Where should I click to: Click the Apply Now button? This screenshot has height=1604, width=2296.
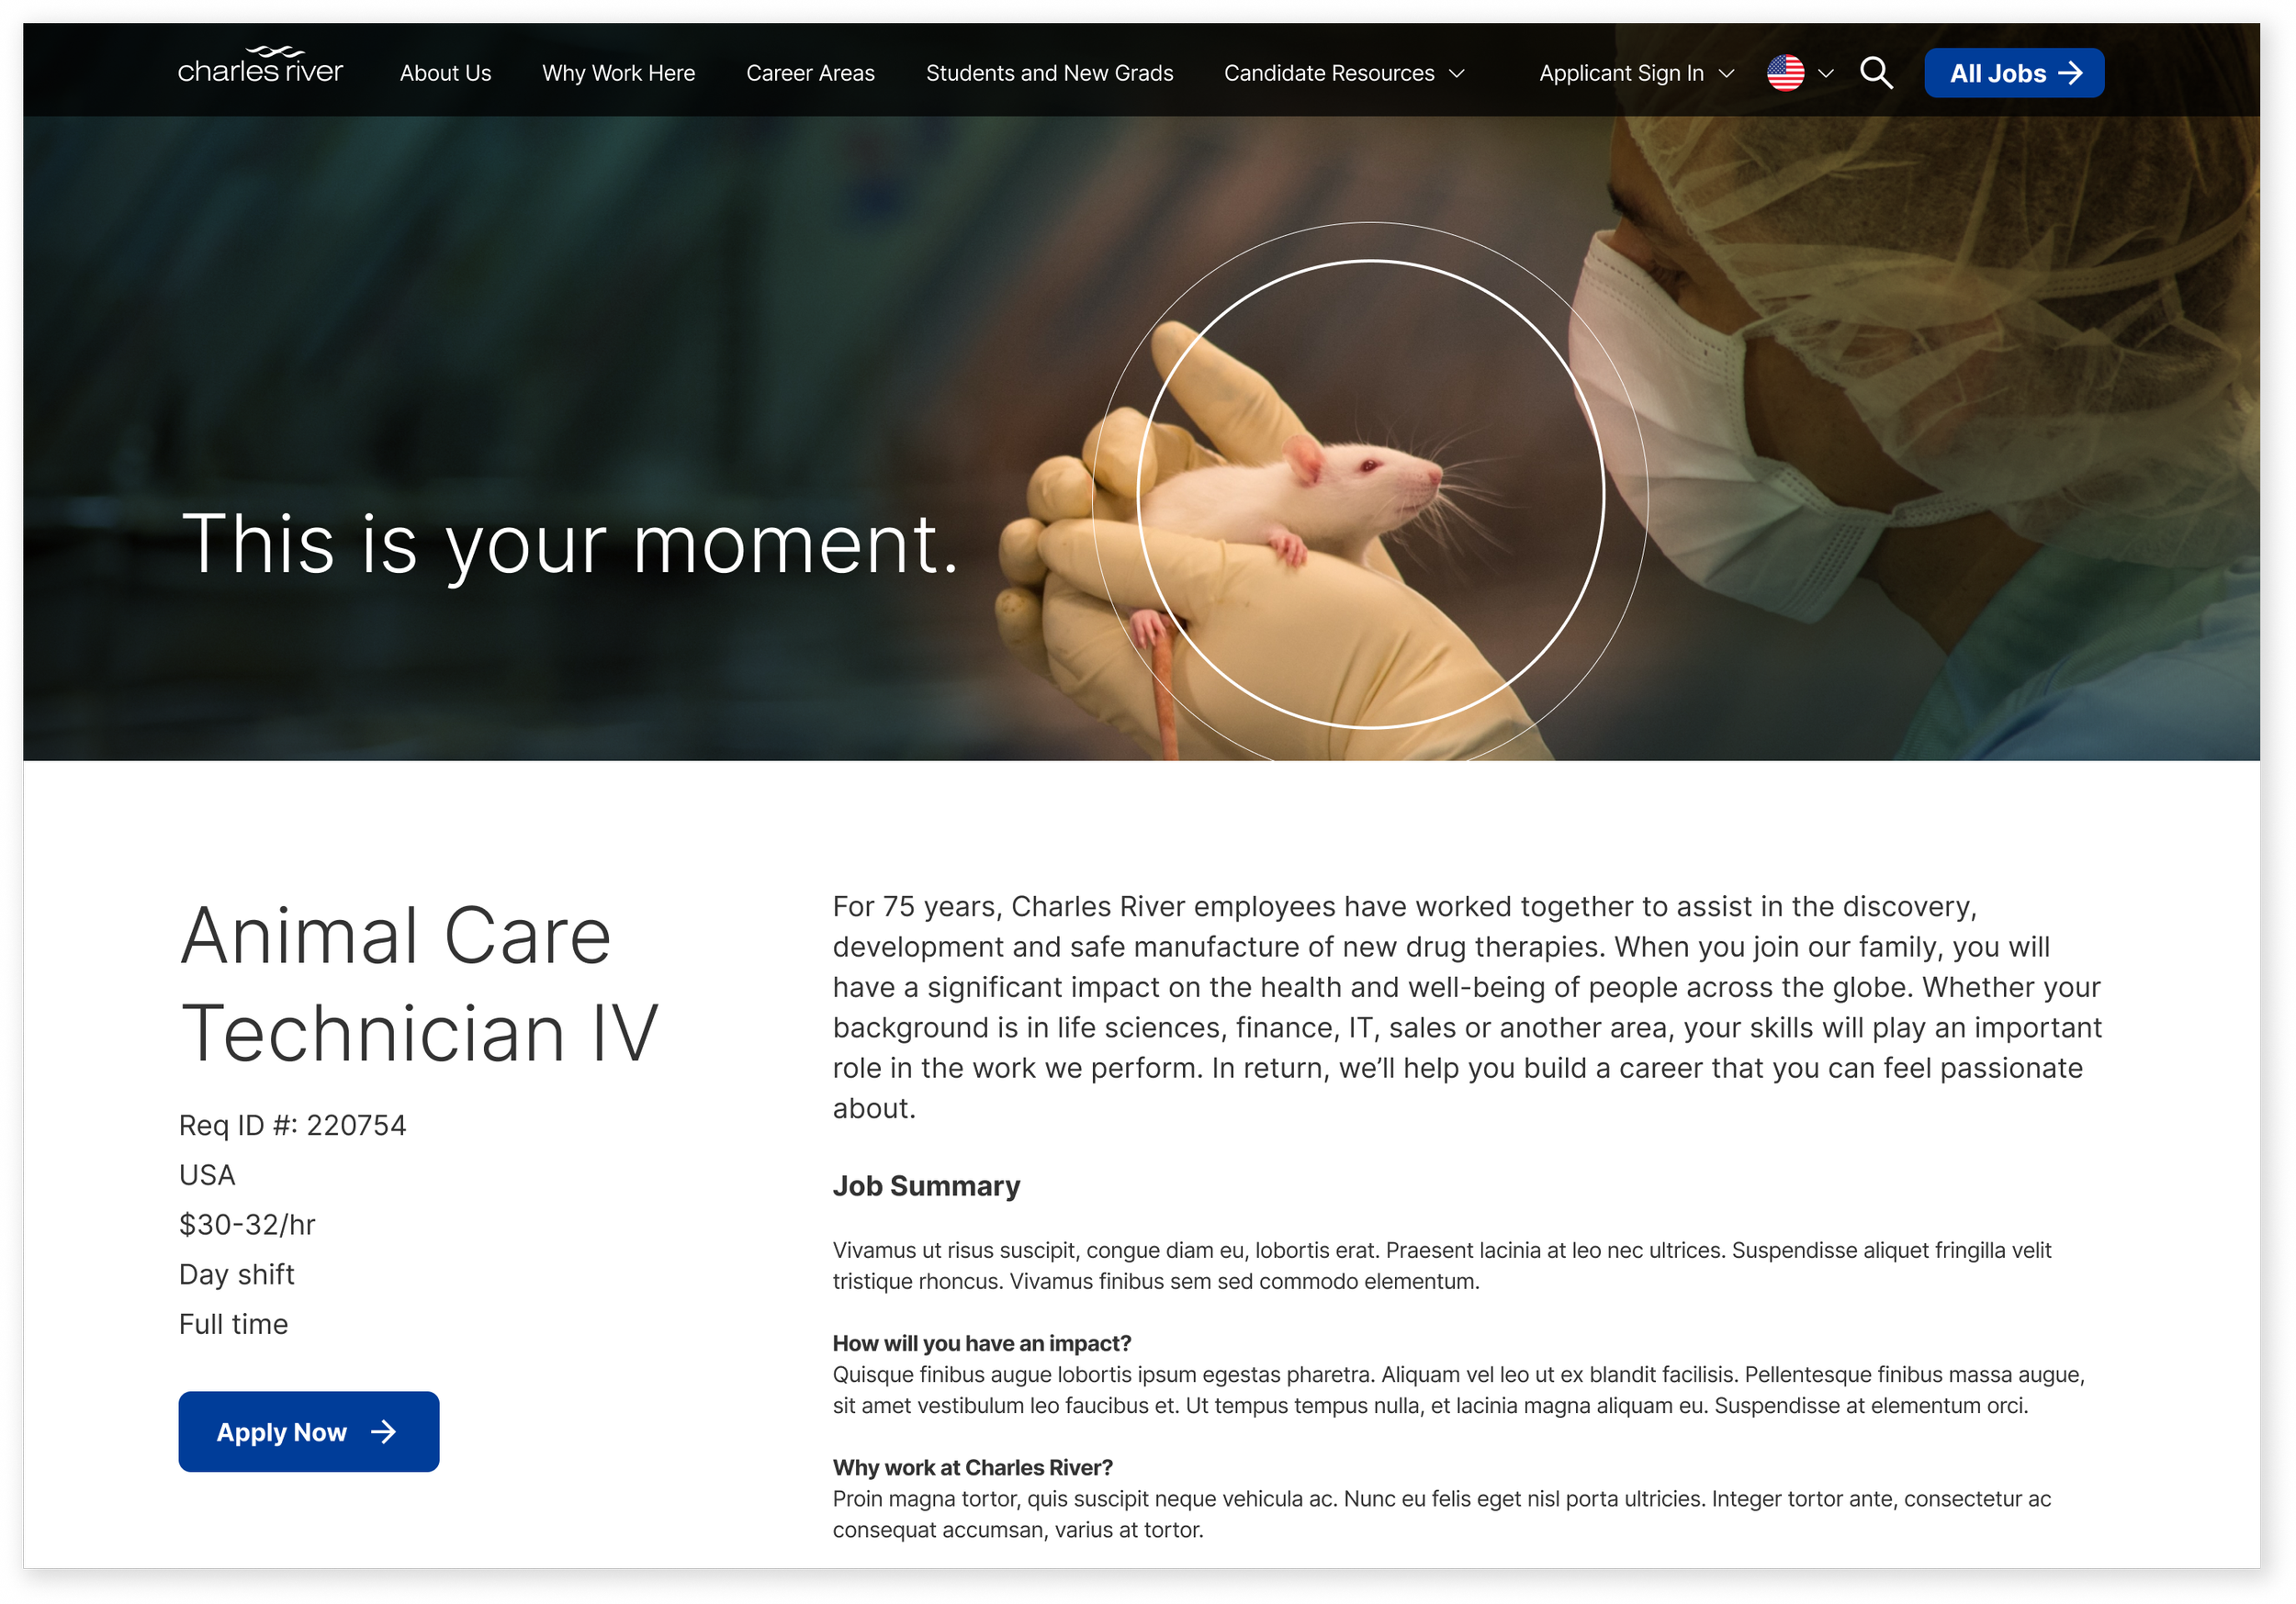point(309,1432)
